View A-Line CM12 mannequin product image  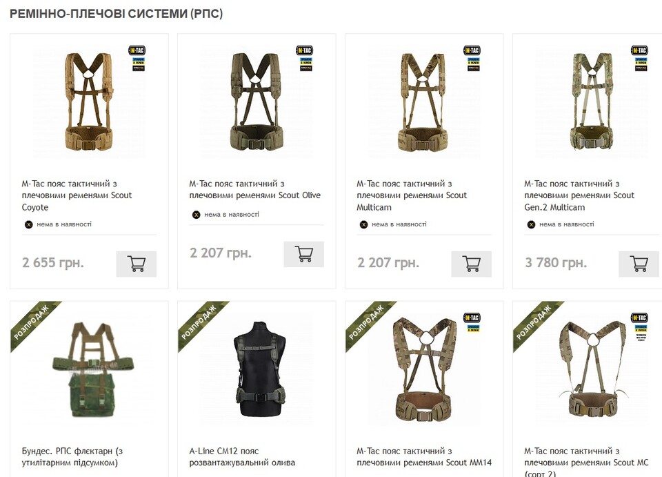257,369
